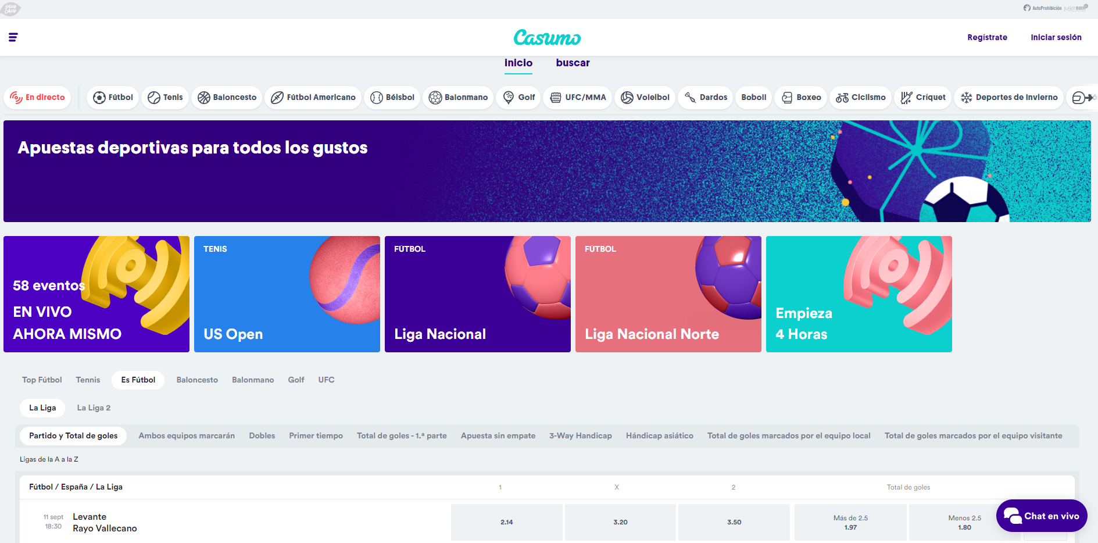Select the Baloncesto category tab

[197, 380]
